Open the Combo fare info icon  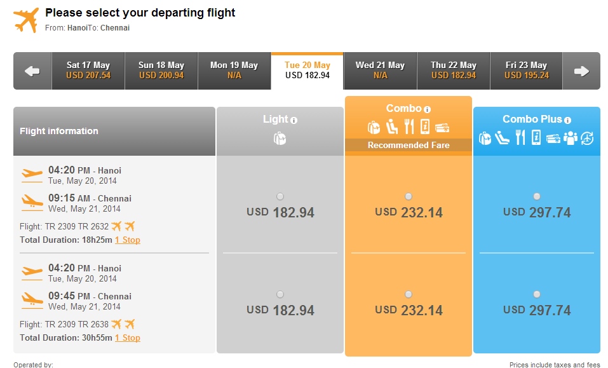pyautogui.click(x=427, y=109)
